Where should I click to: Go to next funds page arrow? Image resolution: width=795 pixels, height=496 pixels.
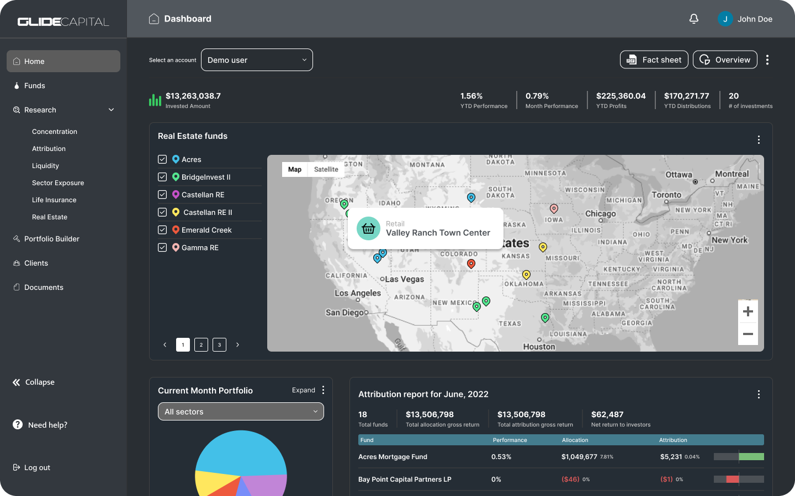coord(238,344)
